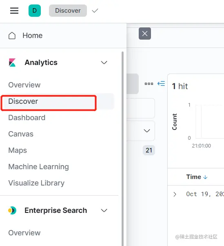Open the green D space avatar
The width and height of the screenshot is (224, 246).
pyautogui.click(x=35, y=11)
